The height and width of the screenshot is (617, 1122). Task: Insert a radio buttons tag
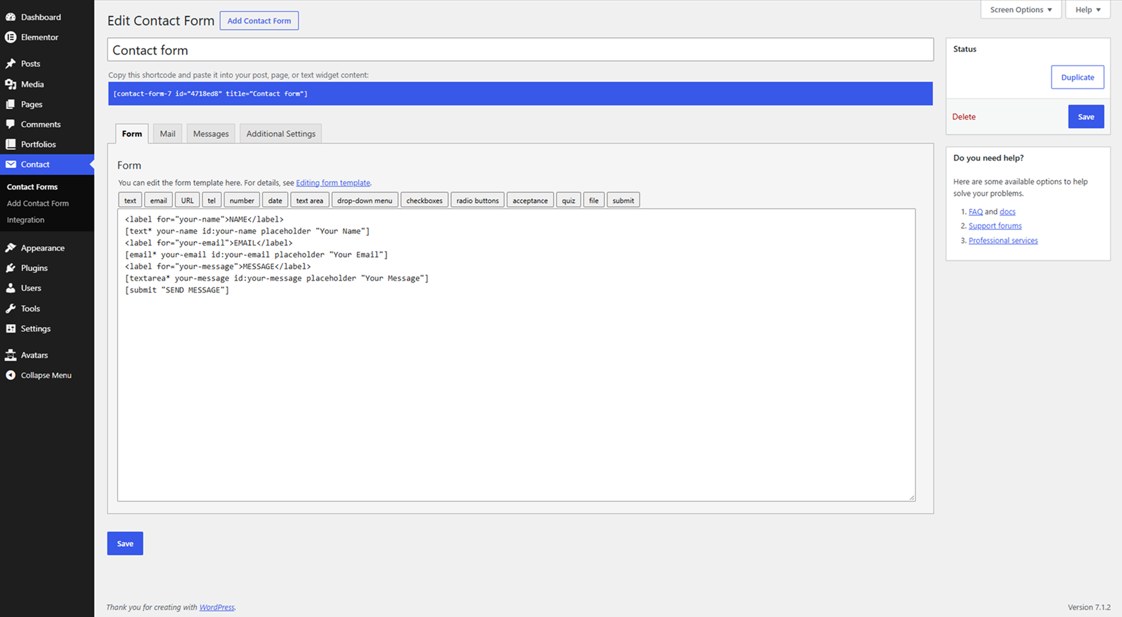[x=477, y=200]
